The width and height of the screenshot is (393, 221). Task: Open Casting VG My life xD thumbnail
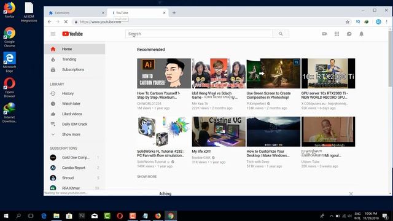coord(219,131)
